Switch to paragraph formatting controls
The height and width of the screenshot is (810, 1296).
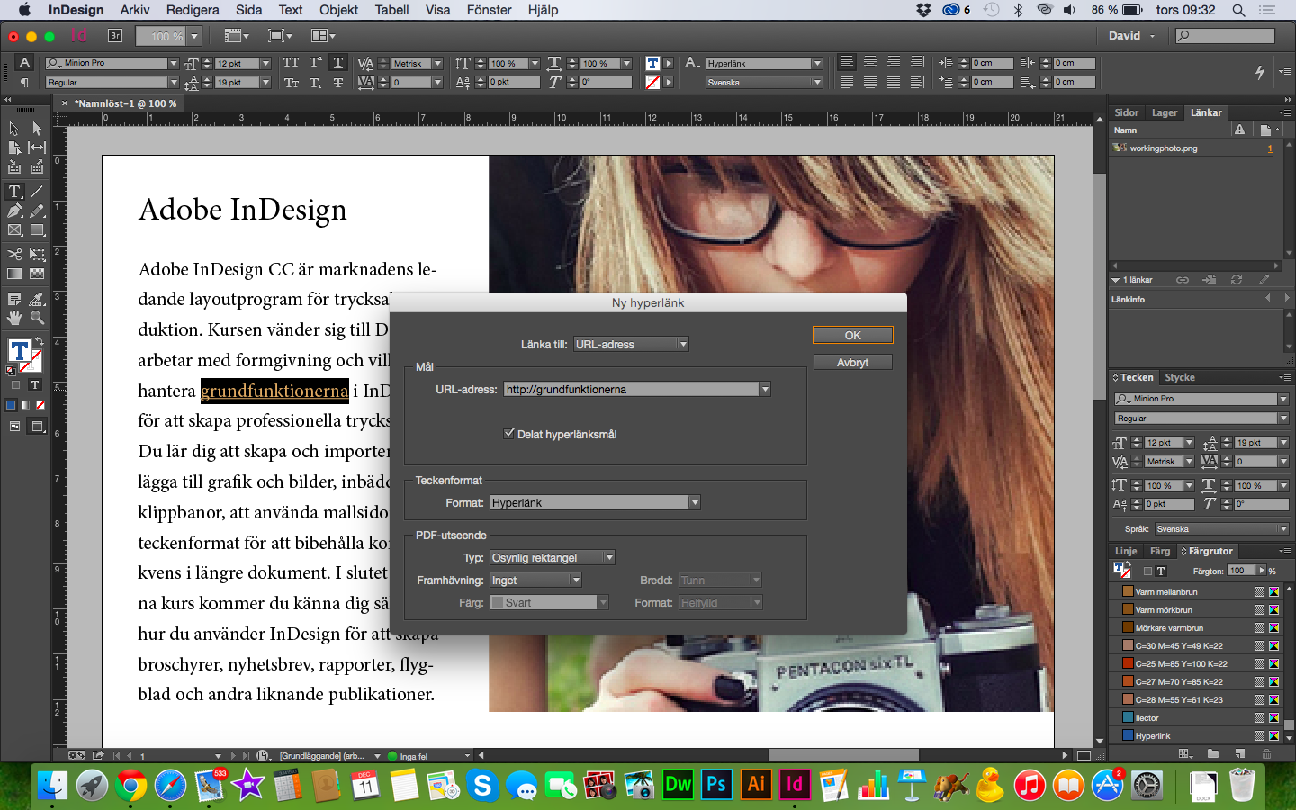pos(25,83)
